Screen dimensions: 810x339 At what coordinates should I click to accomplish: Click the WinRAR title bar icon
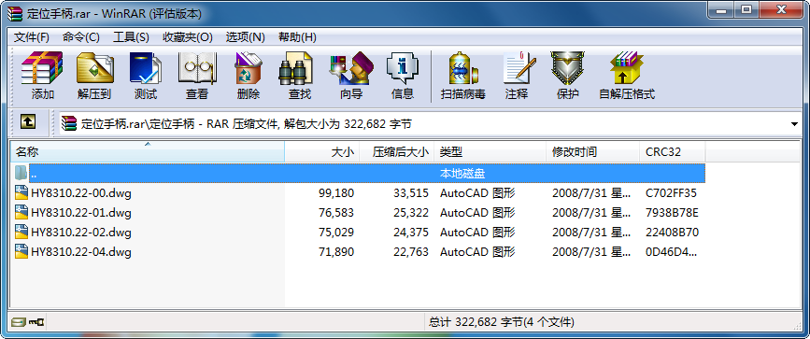(16, 13)
